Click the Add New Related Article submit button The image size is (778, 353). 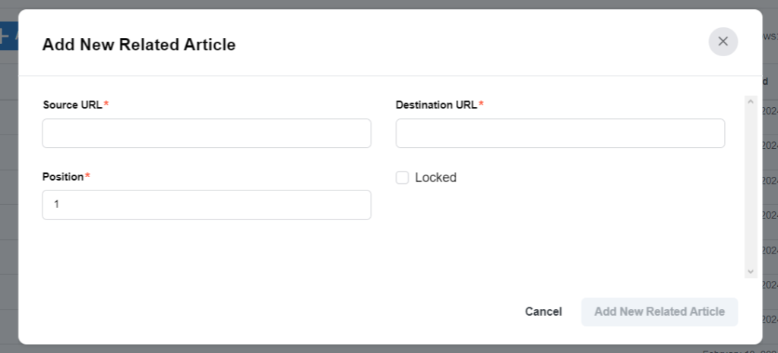click(659, 312)
